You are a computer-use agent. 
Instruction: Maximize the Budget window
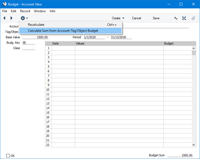tap(181, 4)
